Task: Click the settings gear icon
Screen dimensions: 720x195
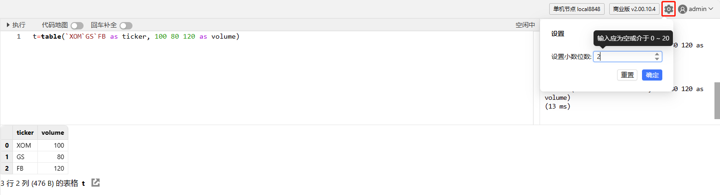Action: [668, 9]
